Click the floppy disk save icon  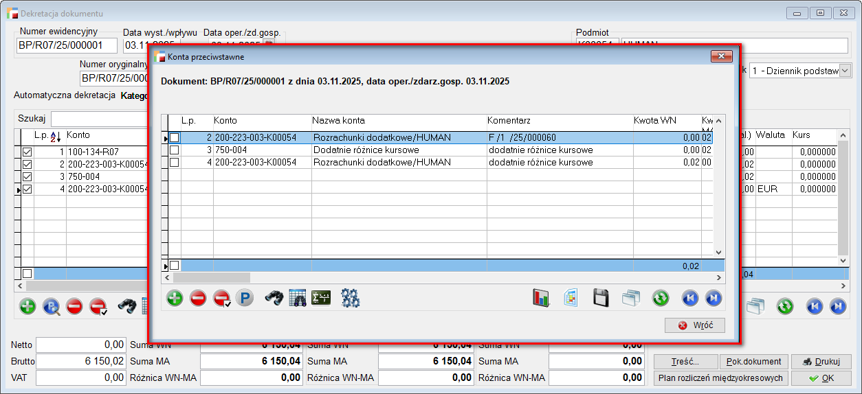click(601, 298)
